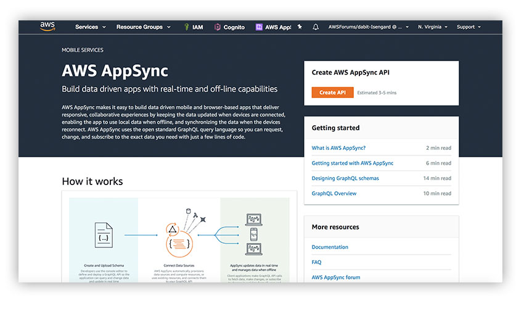Click the orange data sources circle icon

coord(179,244)
